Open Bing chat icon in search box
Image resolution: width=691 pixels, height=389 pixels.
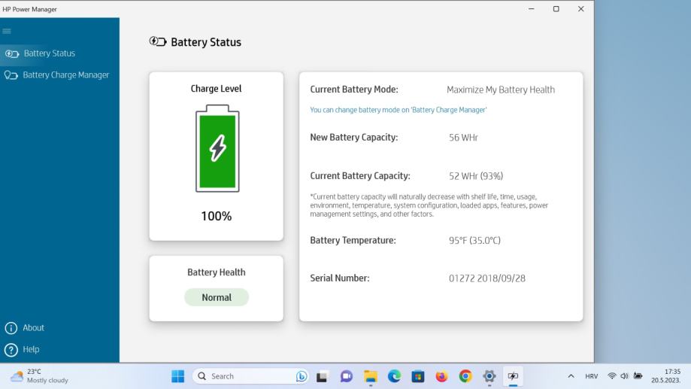[x=302, y=376]
